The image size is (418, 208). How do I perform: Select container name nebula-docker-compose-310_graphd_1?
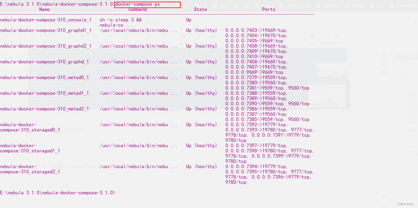[44, 62]
